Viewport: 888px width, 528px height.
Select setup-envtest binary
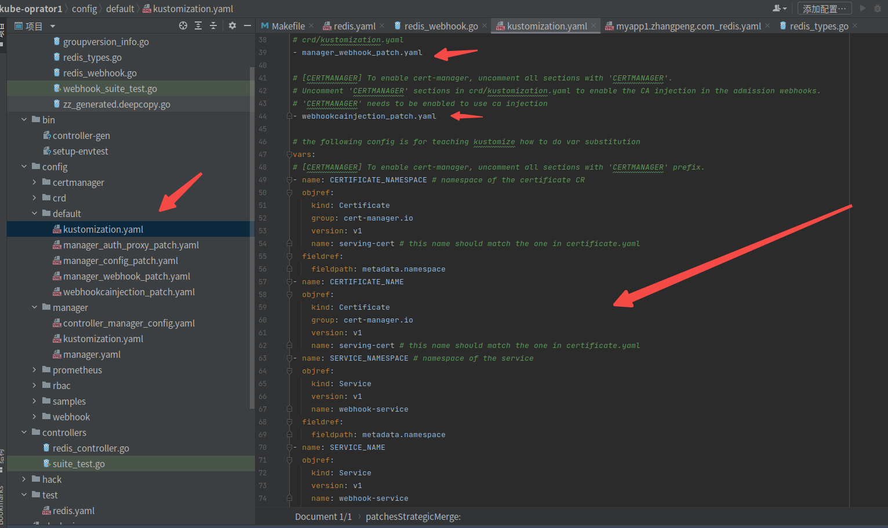tap(81, 151)
